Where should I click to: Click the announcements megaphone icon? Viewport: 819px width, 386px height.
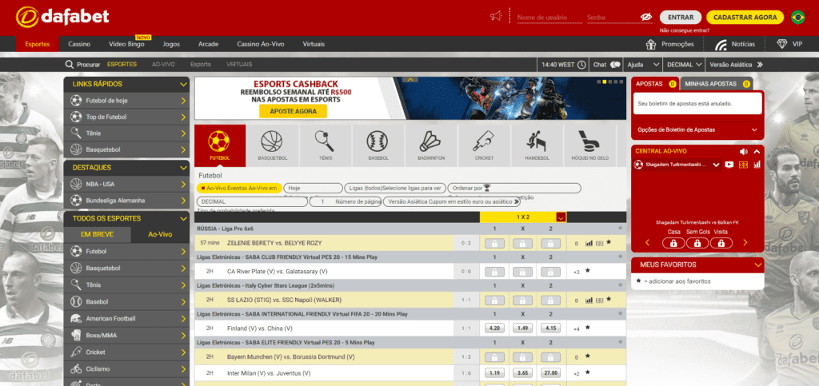496,17
